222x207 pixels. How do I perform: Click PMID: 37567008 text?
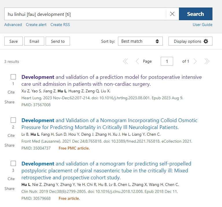[36, 105]
